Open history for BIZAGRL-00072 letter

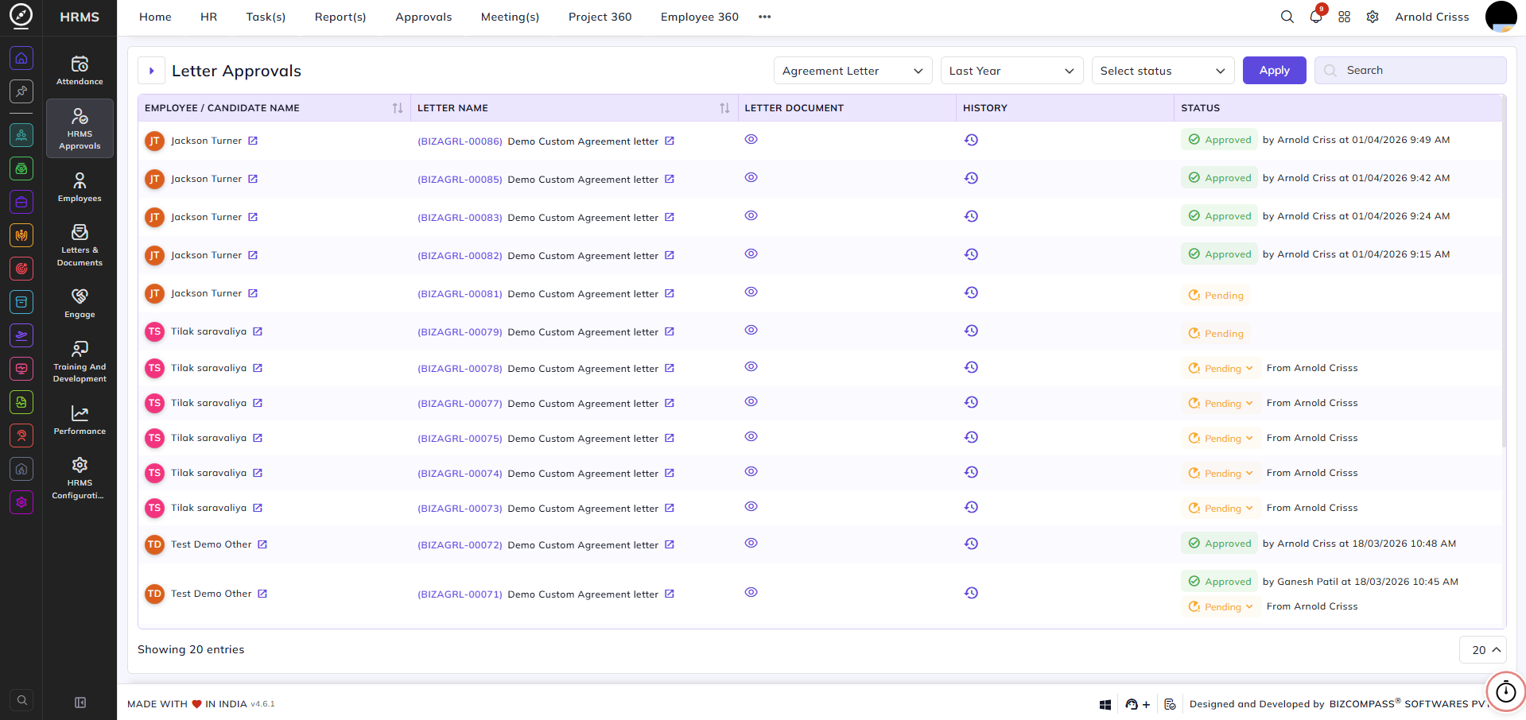point(971,544)
